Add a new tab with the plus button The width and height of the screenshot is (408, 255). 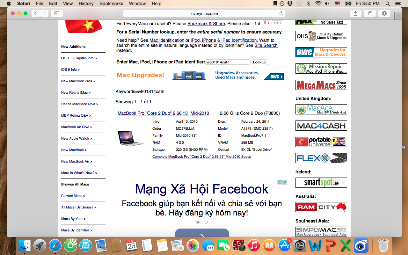398,16
